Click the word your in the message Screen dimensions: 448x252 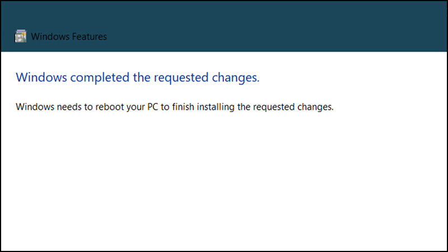(x=136, y=108)
